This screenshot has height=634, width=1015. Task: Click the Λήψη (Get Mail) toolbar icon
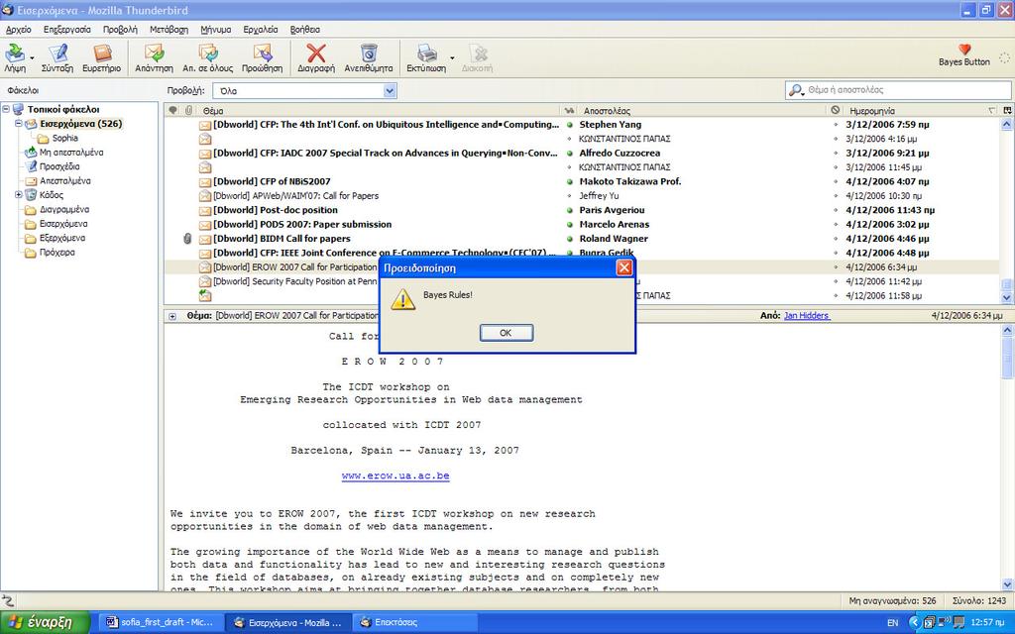15,53
